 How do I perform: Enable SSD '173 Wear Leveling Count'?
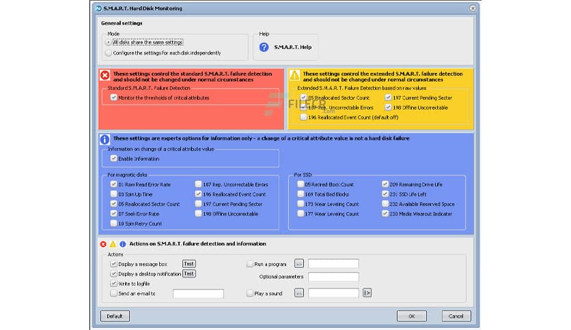[x=301, y=205]
